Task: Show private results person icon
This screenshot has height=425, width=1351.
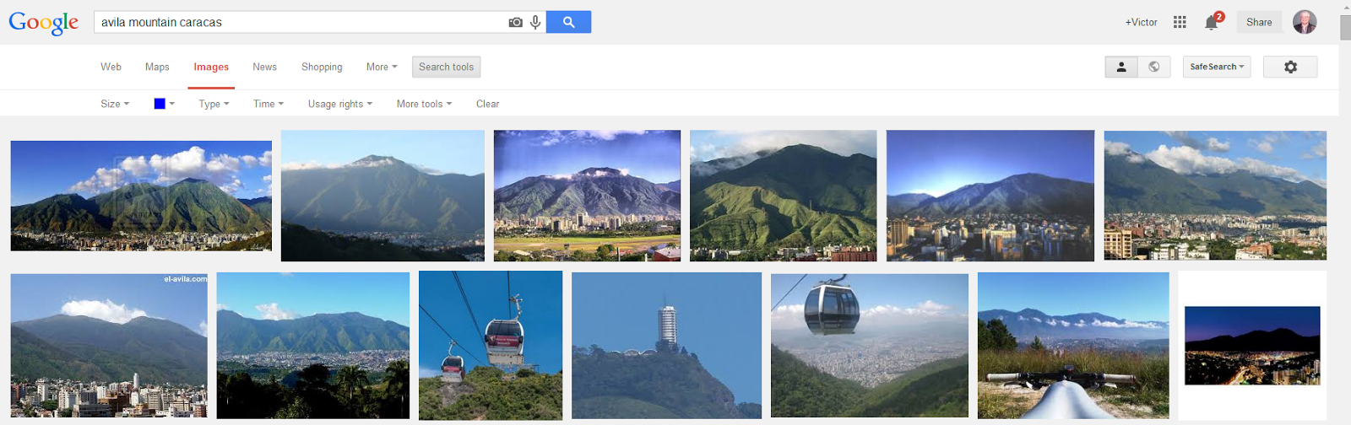Action: point(1121,67)
